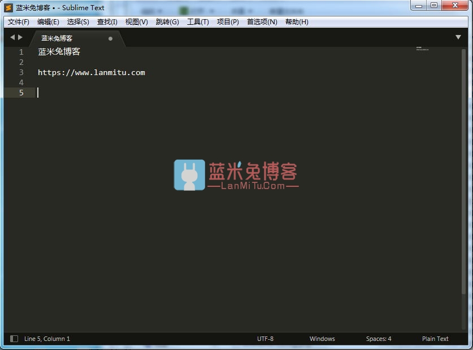473x350 pixels.
Task: Click line number 3 in gutter
Action: click(21, 72)
